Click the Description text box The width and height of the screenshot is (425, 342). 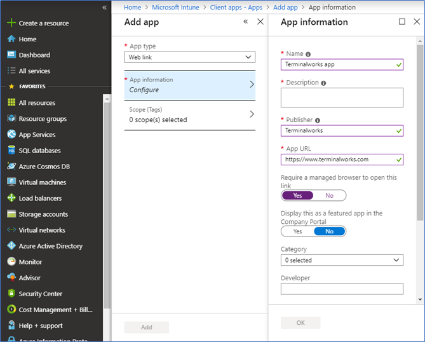pos(342,97)
